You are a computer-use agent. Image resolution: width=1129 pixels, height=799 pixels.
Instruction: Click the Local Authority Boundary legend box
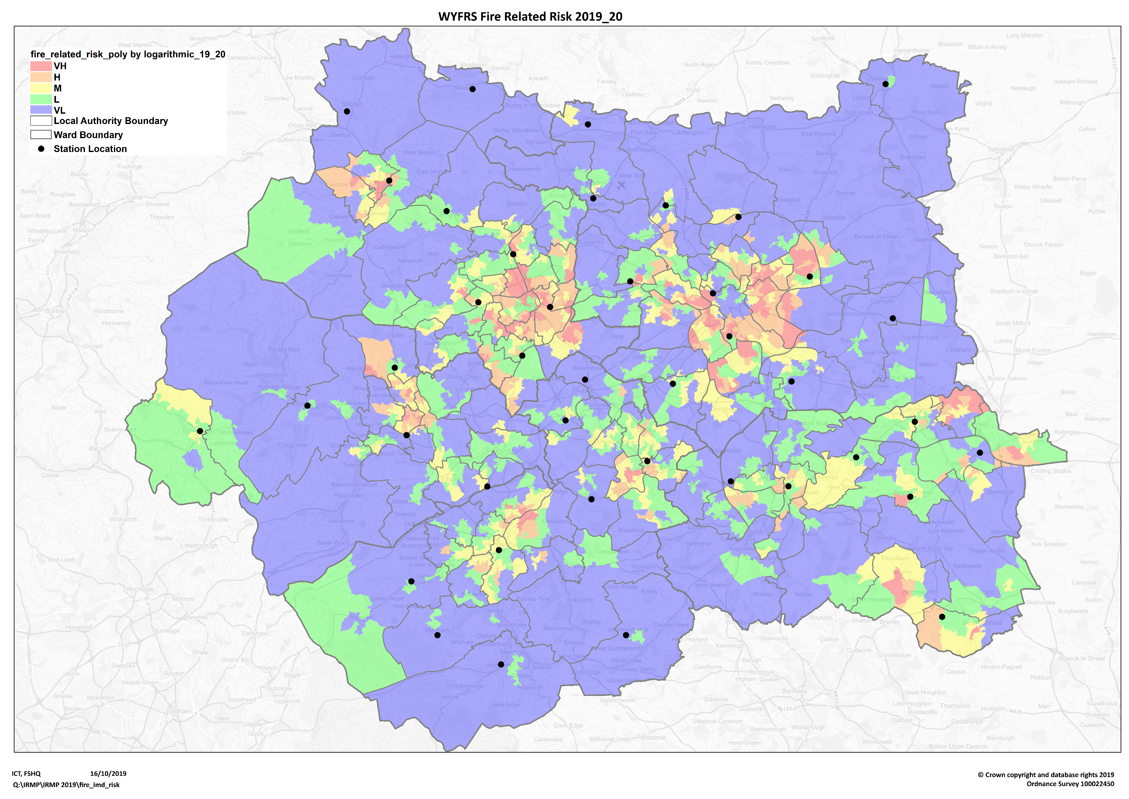tap(41, 120)
